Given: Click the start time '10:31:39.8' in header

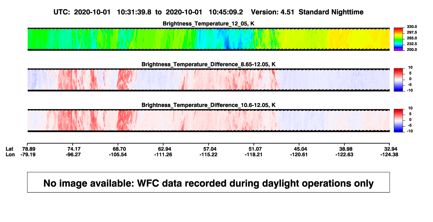Looking at the screenshot, I should coord(134,12).
